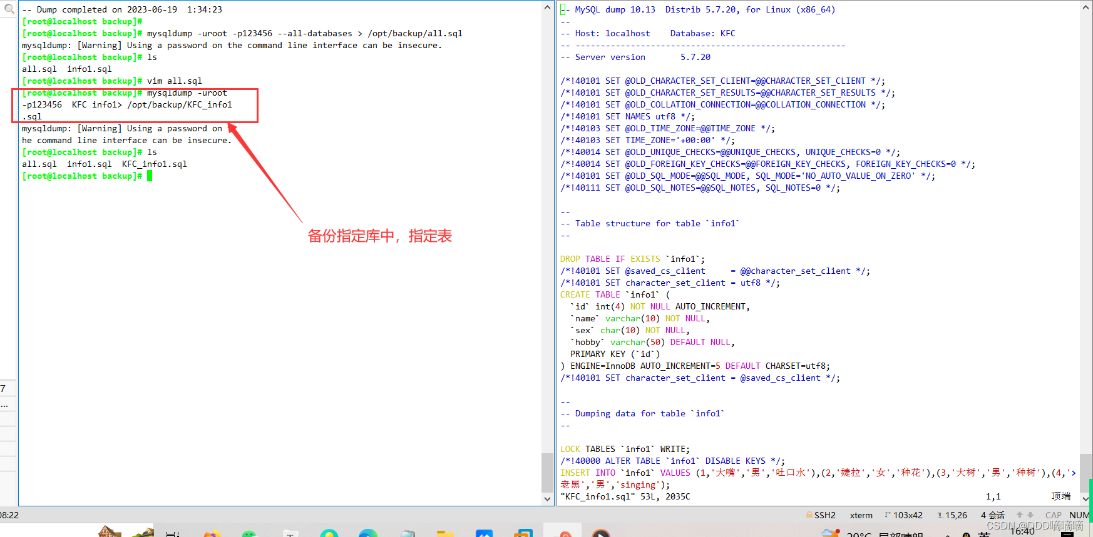Viewport: 1093px width, 537px height.
Task: Click the '-p123456 KFC info1>' command line
Action: tap(127, 104)
